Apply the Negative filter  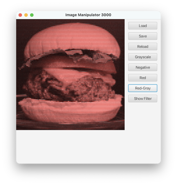click(143, 67)
